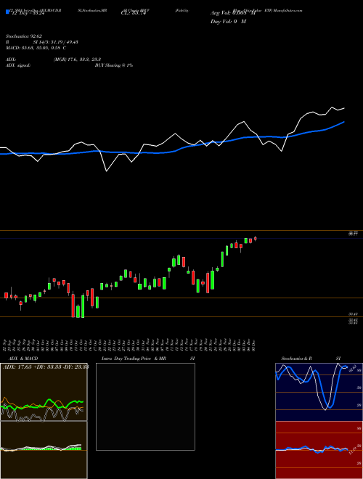
Task: Open the ADX indicator chart thumbnail
Action: [x=44, y=392]
